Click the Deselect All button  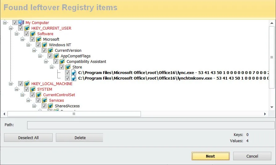point(28,138)
